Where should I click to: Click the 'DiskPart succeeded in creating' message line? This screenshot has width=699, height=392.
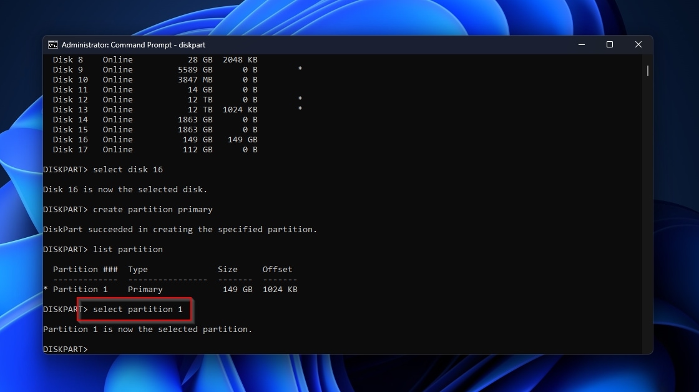[180, 230]
